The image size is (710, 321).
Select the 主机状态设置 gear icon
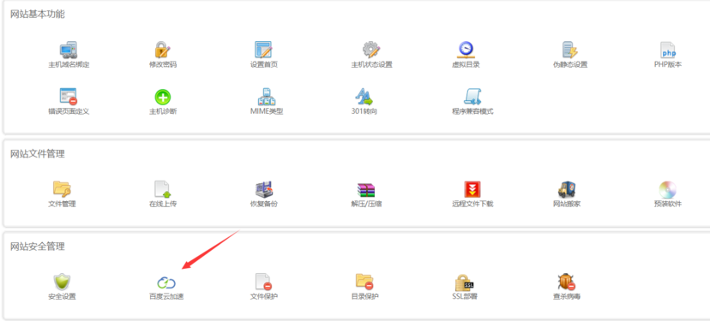(x=371, y=50)
